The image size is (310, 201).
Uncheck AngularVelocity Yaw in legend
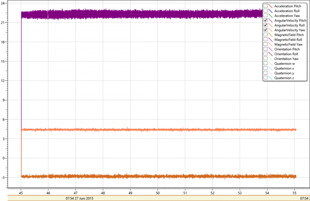(265, 30)
